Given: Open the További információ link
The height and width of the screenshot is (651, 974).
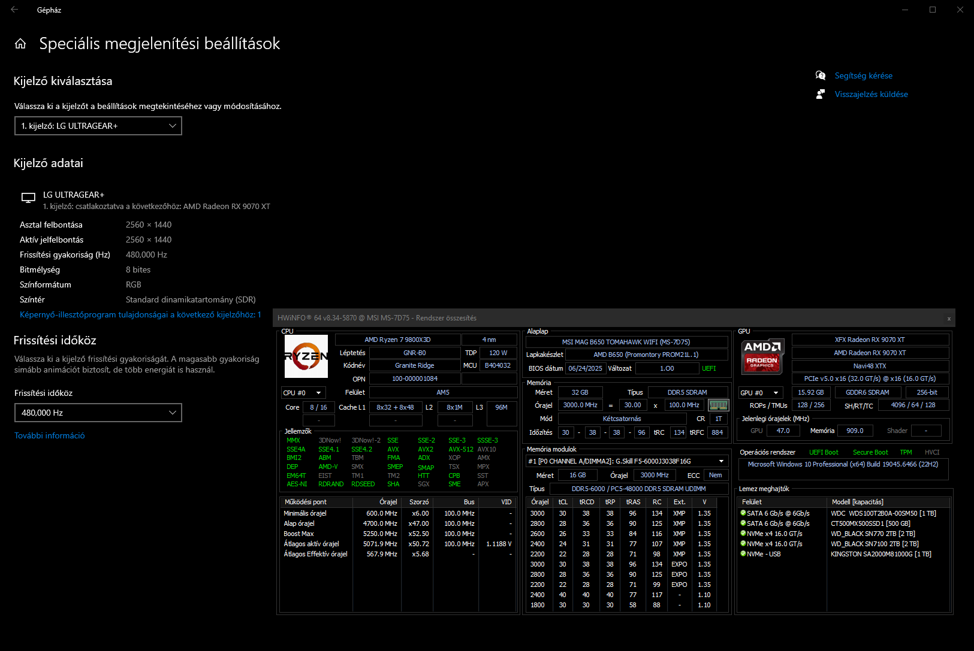Looking at the screenshot, I should (50, 435).
